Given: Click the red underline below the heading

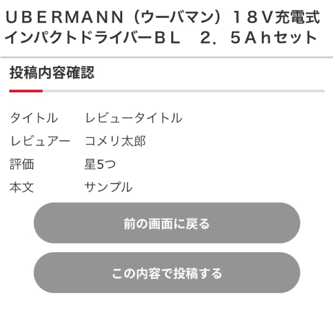Looking at the screenshot, I should coord(26,91).
